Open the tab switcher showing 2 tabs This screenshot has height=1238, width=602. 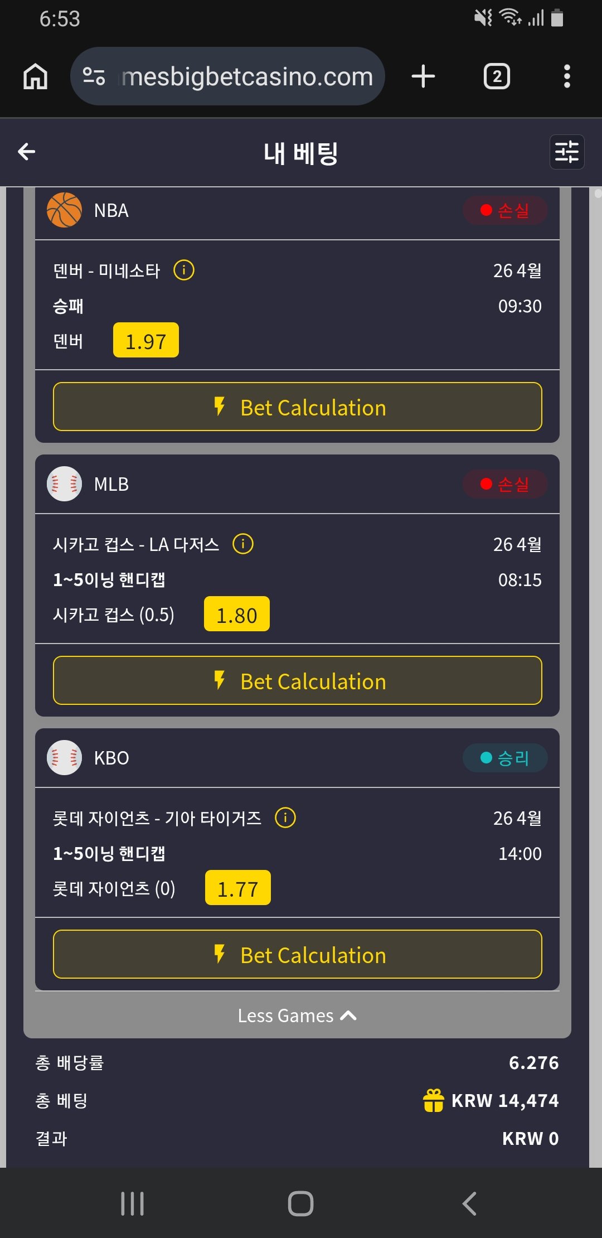click(x=497, y=76)
